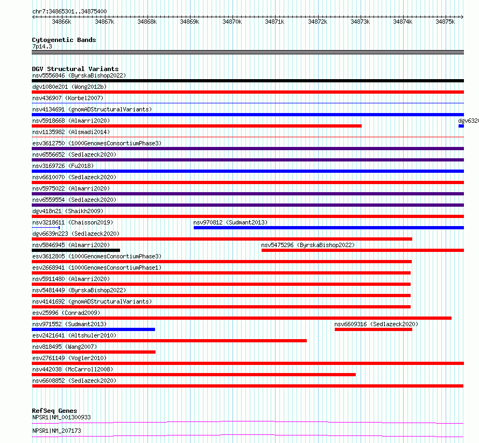Screen dimensions: 479x443
Task: Select the red nsv5918668 variant bar
Action: 197,126
